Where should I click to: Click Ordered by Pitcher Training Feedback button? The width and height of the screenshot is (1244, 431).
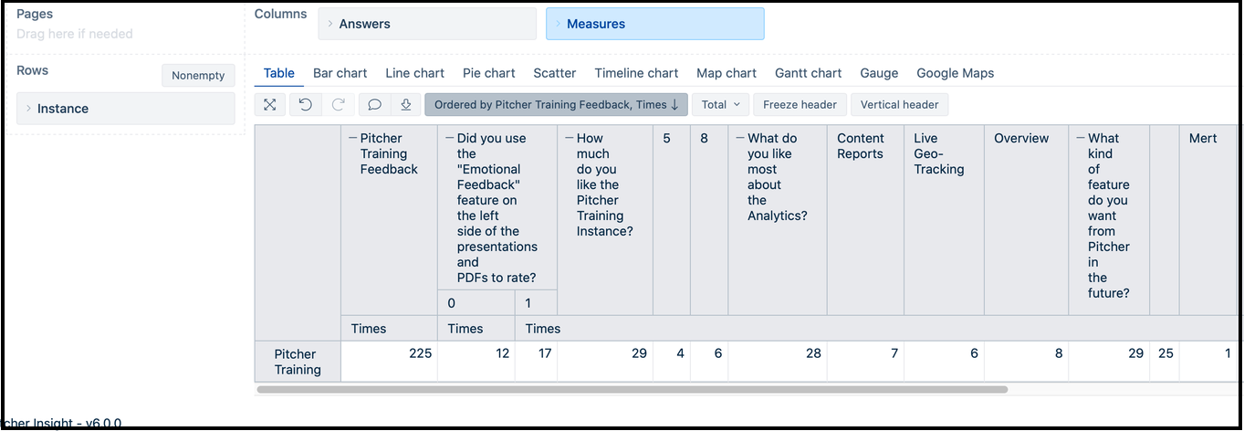pyautogui.click(x=555, y=104)
